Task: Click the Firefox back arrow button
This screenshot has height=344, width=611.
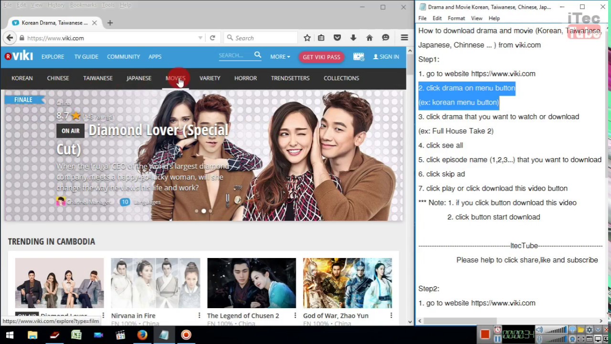Action: click(x=10, y=38)
